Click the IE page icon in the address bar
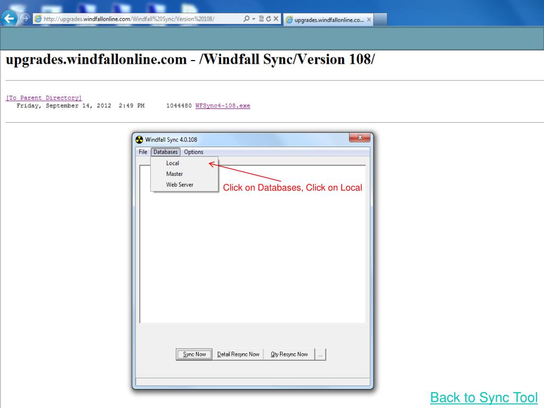This screenshot has height=408, width=544. (38, 19)
